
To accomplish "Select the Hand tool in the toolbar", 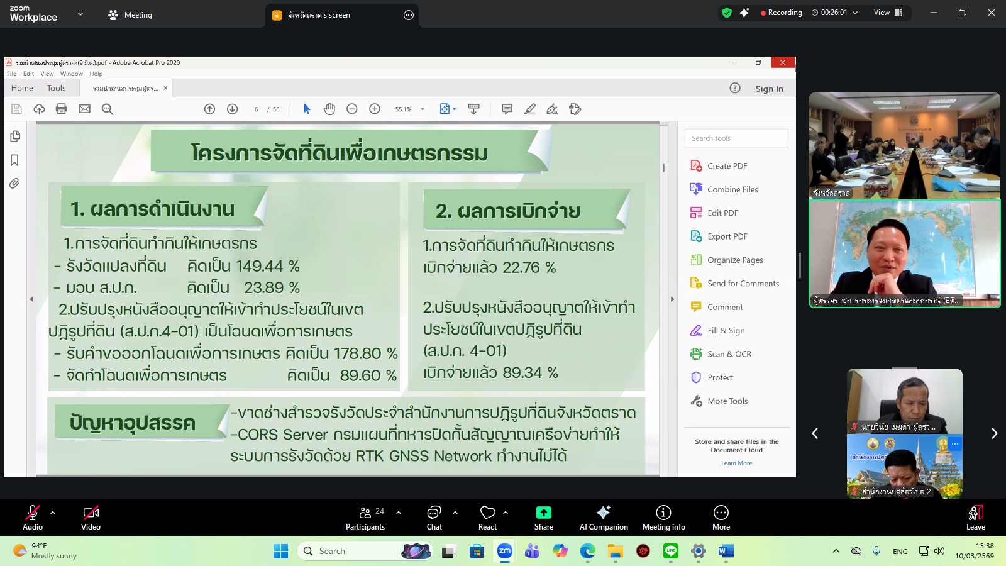I will [x=329, y=109].
